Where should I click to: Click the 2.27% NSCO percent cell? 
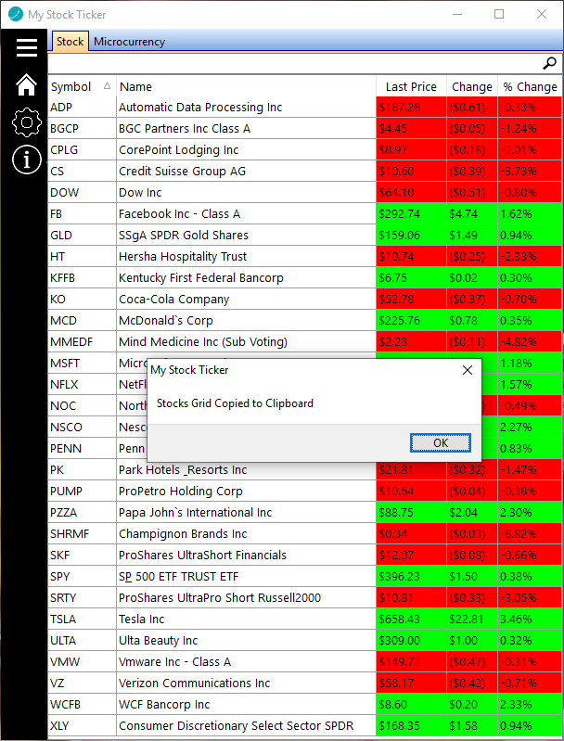(530, 428)
